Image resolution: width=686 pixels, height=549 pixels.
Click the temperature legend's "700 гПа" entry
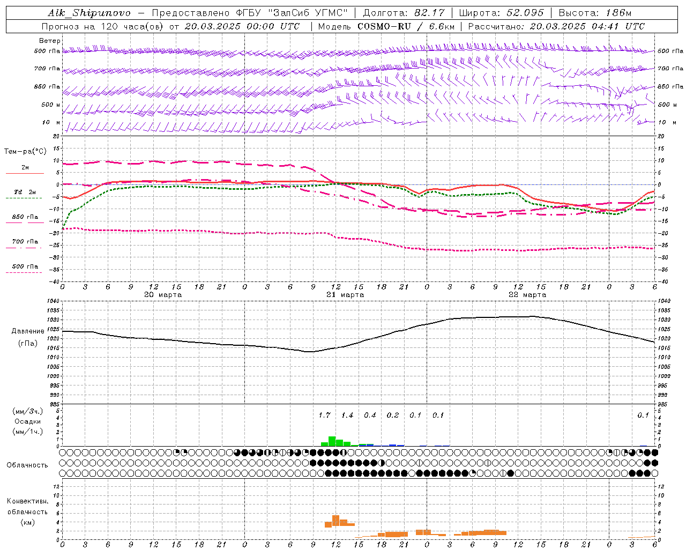pos(25,242)
